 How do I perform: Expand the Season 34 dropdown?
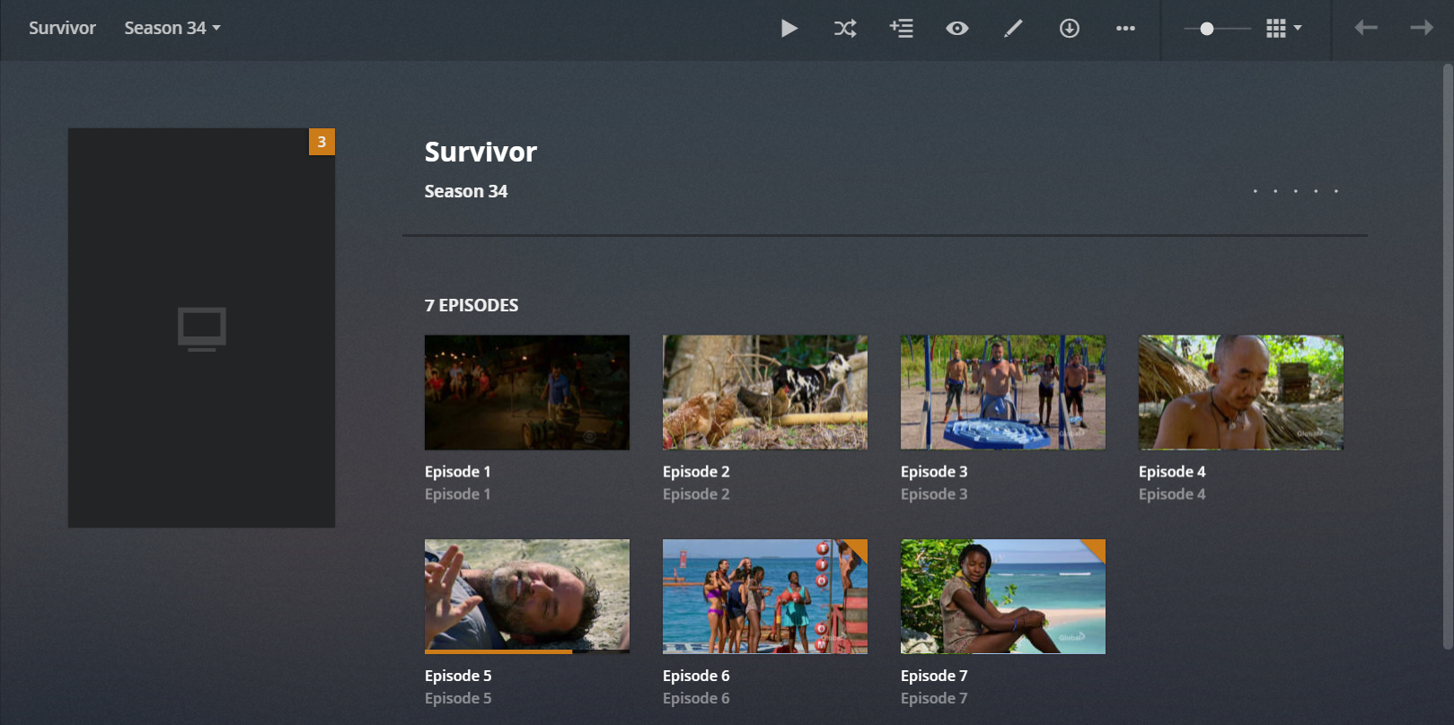coord(172,29)
